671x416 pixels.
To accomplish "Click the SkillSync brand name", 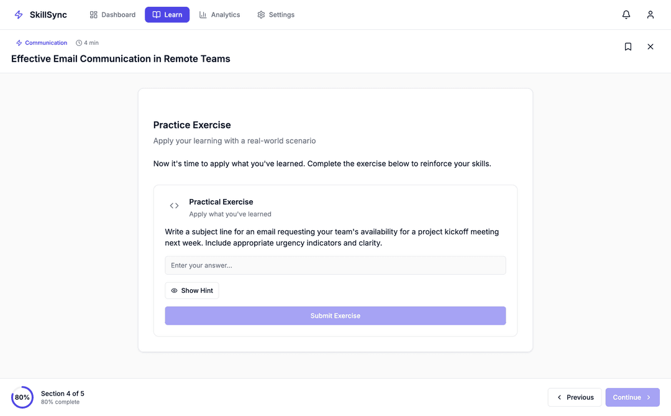I will [48, 15].
